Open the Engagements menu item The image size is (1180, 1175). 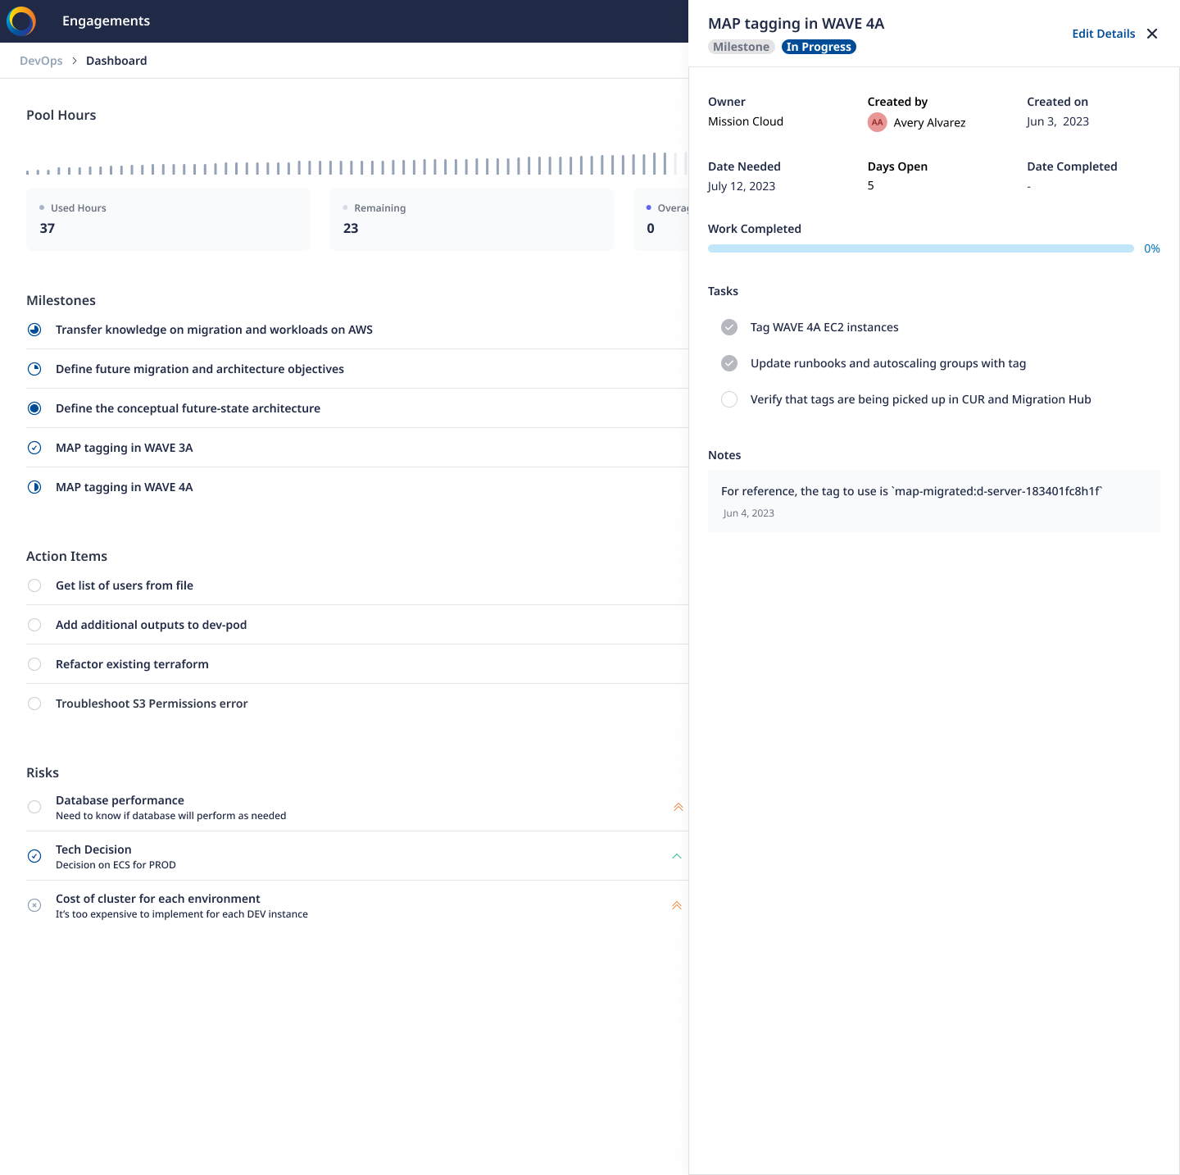click(106, 21)
